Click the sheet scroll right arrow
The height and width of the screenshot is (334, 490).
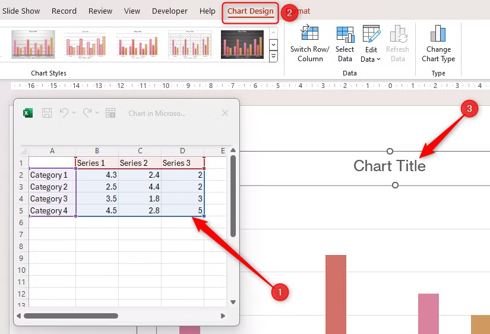[223, 316]
